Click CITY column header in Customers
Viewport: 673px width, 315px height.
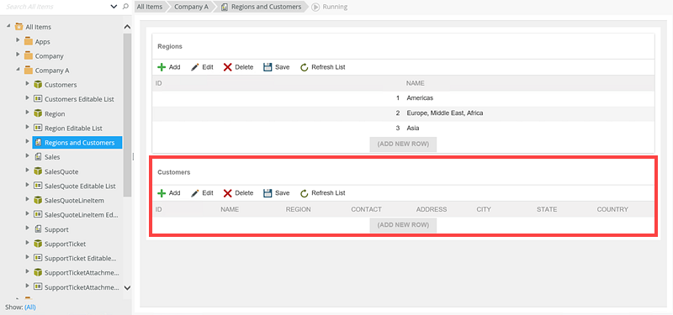click(484, 209)
